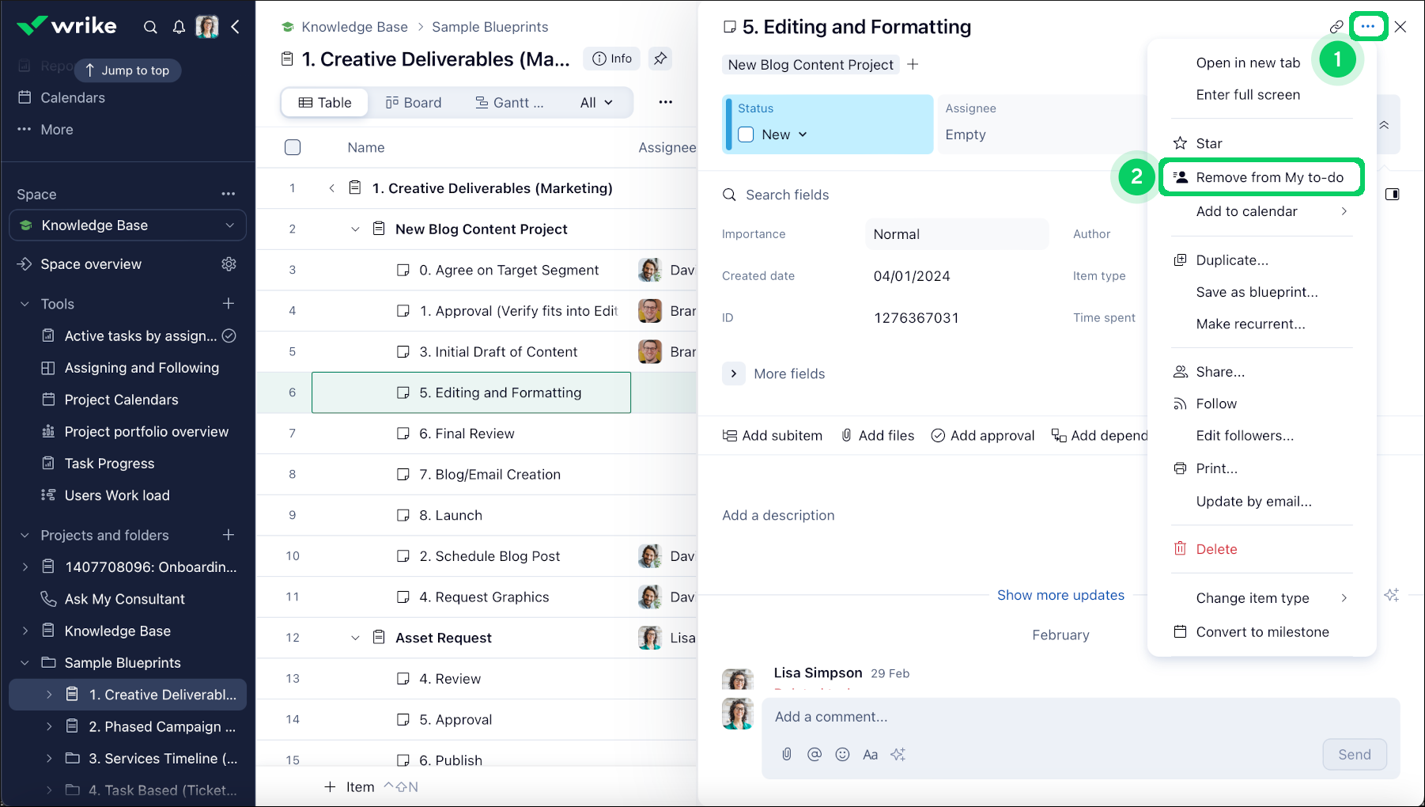Open Space overview settings gear
This screenshot has height=807, width=1425.
[x=229, y=264]
